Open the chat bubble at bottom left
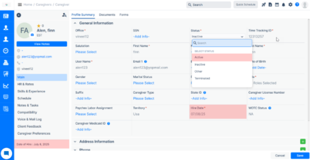310x160 pixels. tap(6, 153)
